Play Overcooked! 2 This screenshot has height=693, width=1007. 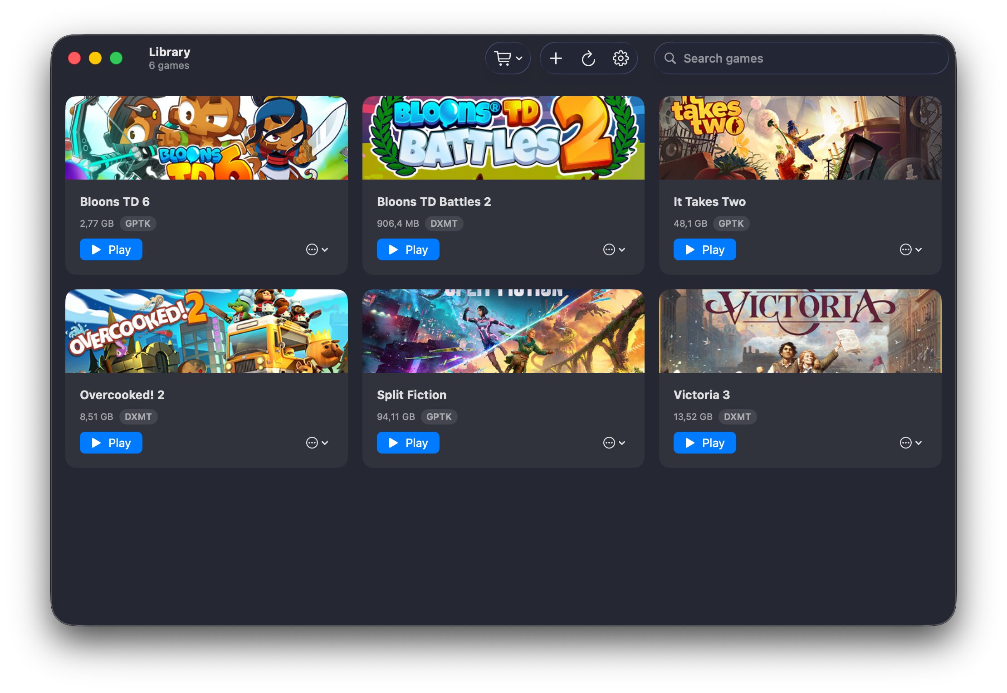(x=111, y=443)
